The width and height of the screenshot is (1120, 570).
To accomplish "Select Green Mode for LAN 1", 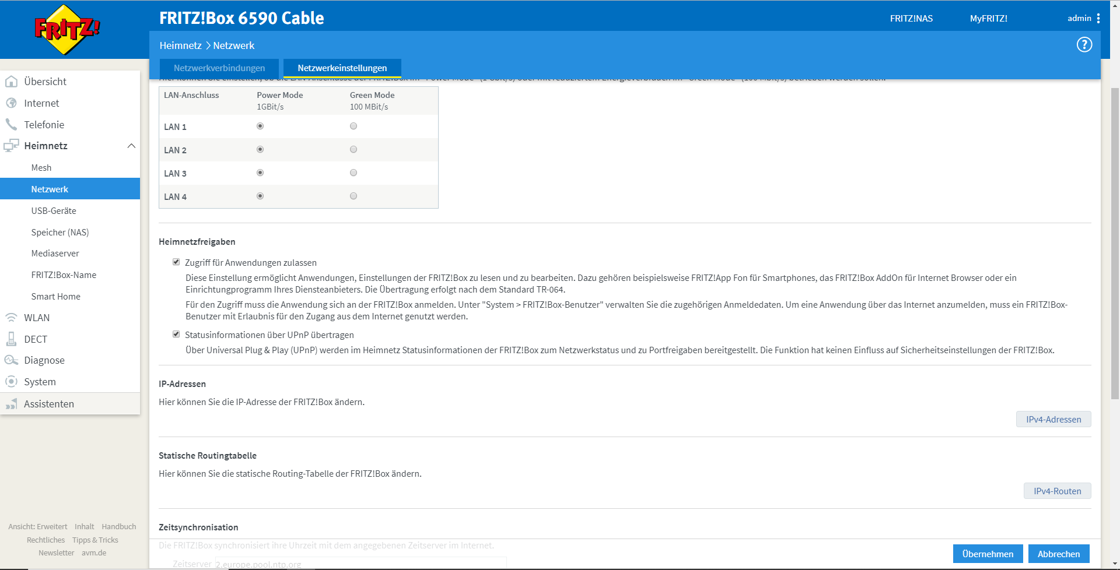I will (x=353, y=126).
